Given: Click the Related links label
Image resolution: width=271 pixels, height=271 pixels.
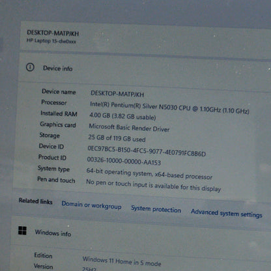Looking at the screenshot, I should (x=35, y=201).
